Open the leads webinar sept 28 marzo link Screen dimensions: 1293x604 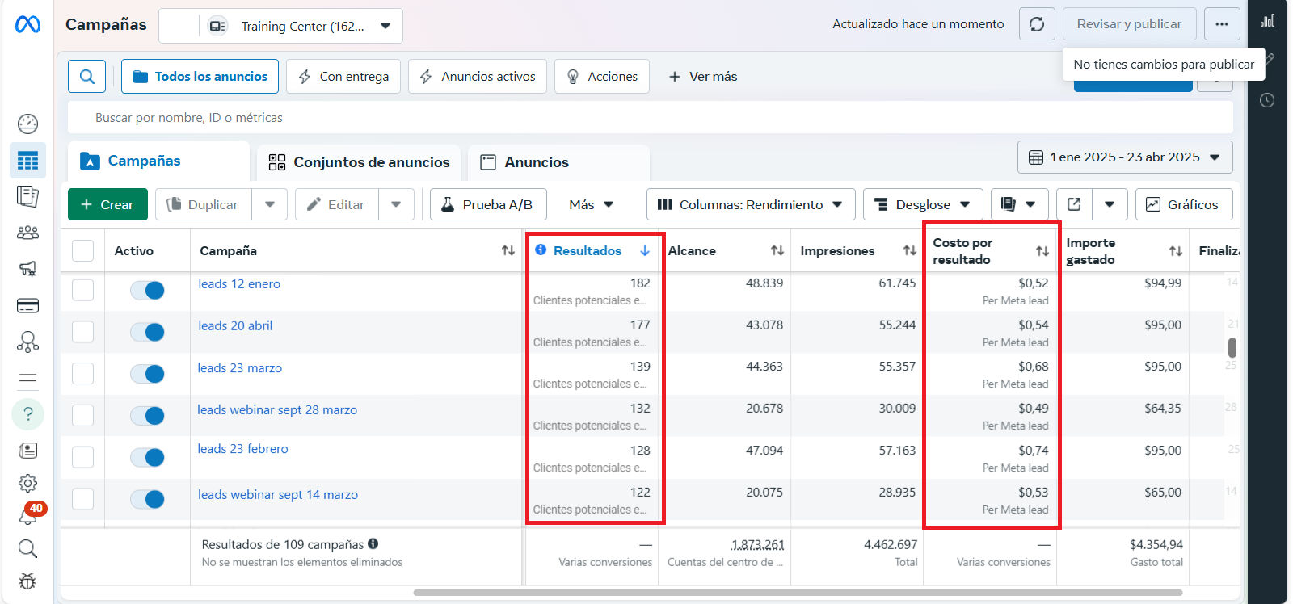[277, 410]
